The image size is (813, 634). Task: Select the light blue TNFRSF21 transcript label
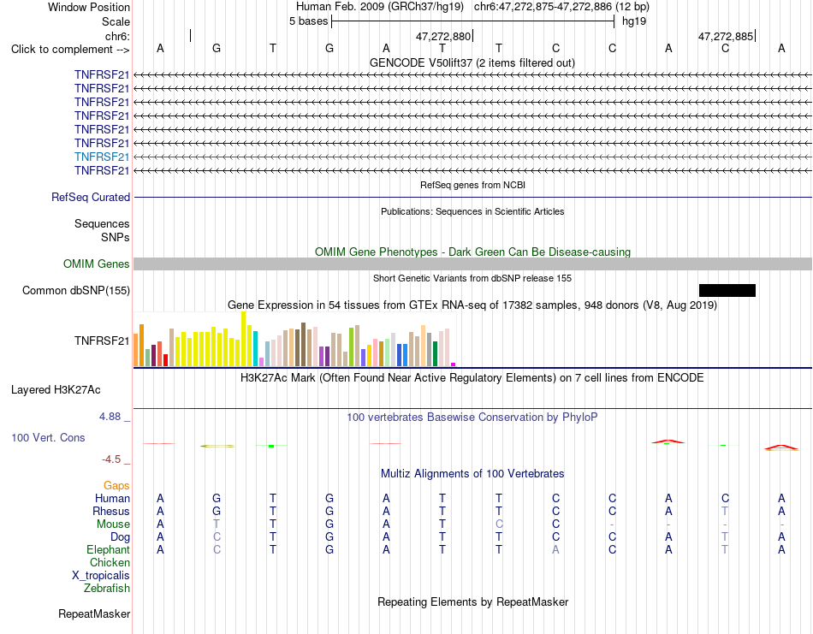pyautogui.click(x=102, y=157)
